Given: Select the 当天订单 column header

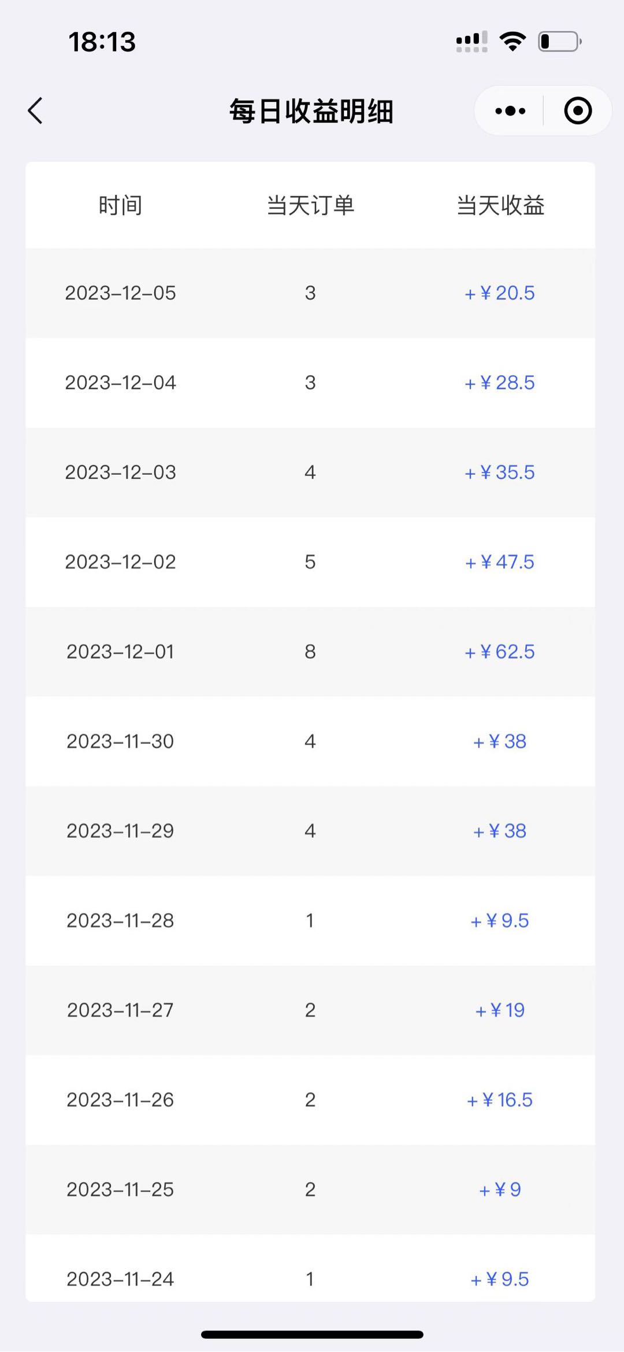Looking at the screenshot, I should click(310, 205).
